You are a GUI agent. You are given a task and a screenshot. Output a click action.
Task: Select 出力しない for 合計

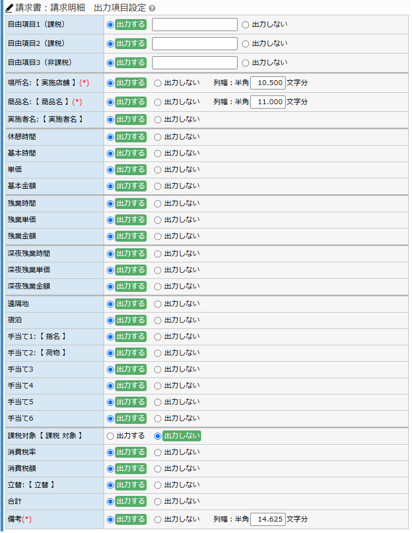coord(157,502)
